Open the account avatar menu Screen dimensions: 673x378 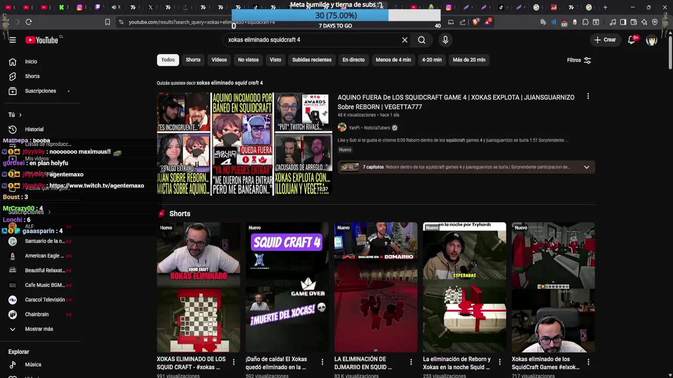[x=651, y=40]
